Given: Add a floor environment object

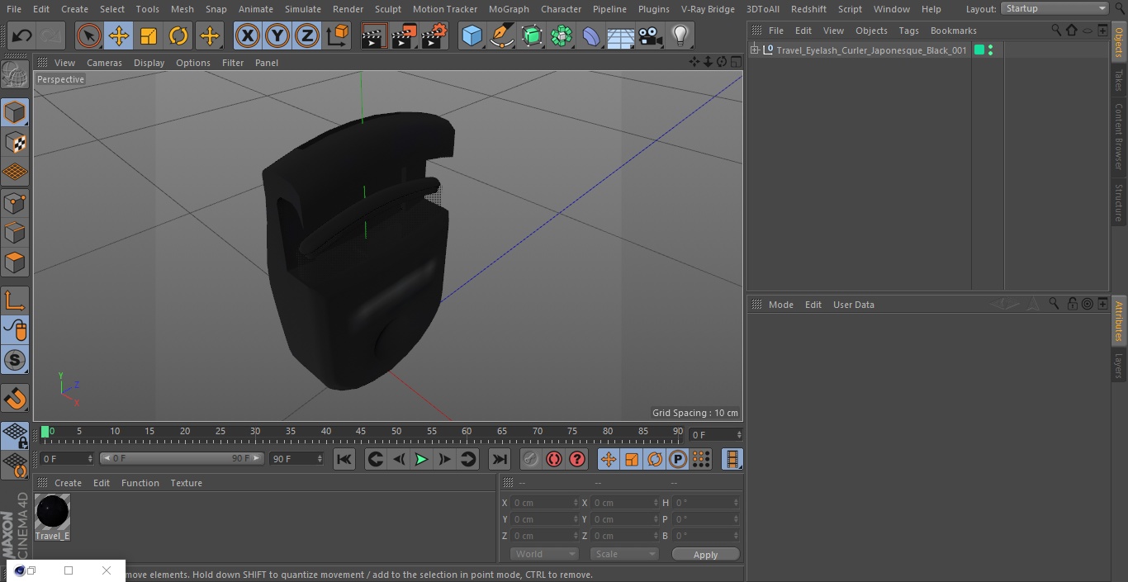Looking at the screenshot, I should point(621,35).
